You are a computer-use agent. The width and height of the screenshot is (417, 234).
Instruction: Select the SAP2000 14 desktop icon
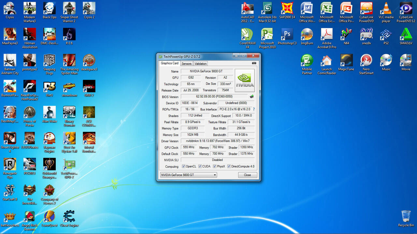click(x=287, y=11)
